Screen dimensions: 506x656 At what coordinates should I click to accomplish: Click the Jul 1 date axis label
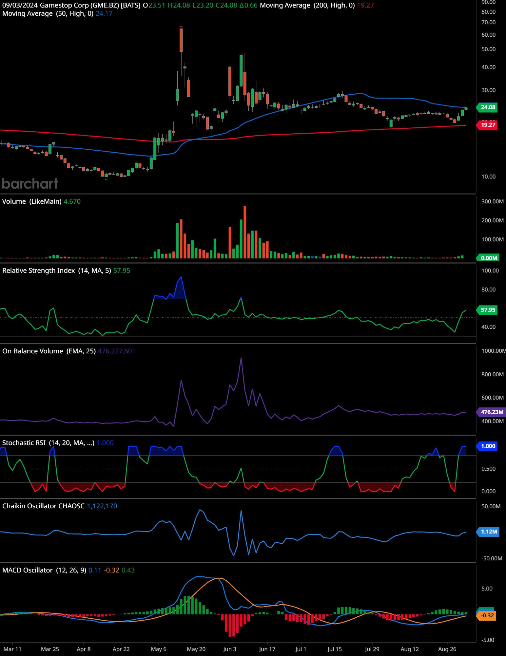[301, 649]
